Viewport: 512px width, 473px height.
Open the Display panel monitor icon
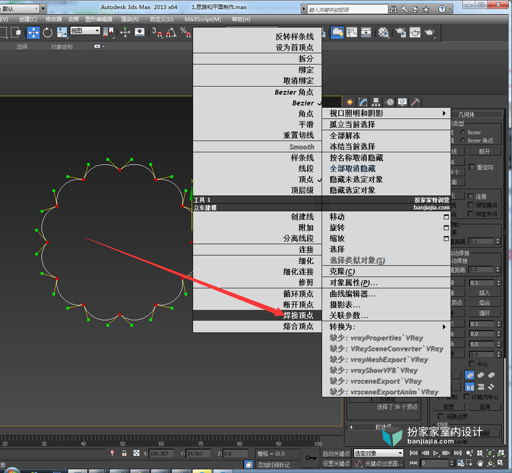click(402, 102)
